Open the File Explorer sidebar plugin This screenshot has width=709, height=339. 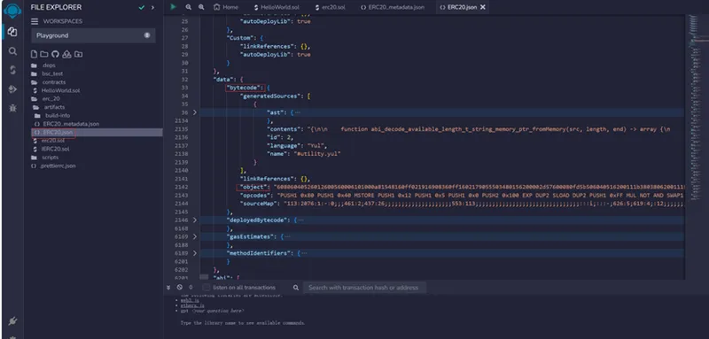[x=12, y=32]
